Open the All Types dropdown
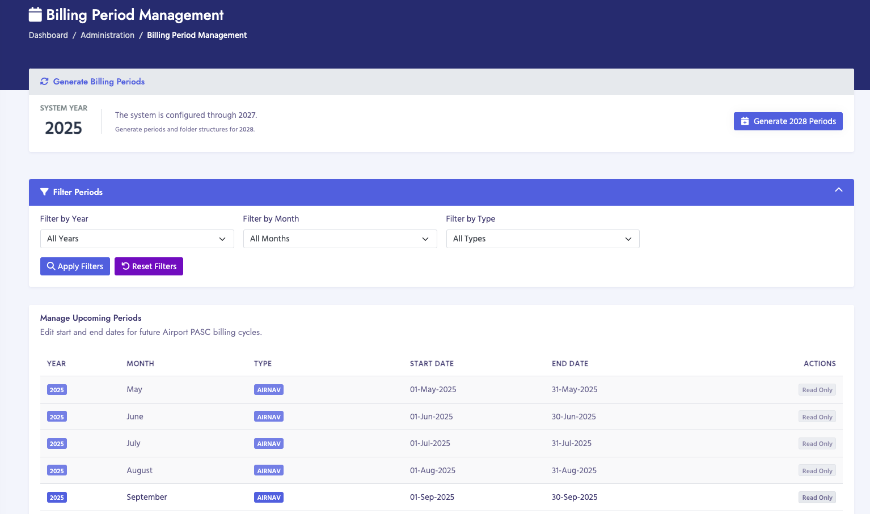 tap(542, 239)
